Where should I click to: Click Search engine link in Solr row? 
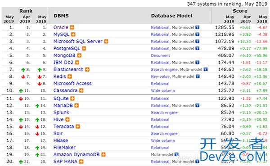pyautogui.click(x=164, y=134)
